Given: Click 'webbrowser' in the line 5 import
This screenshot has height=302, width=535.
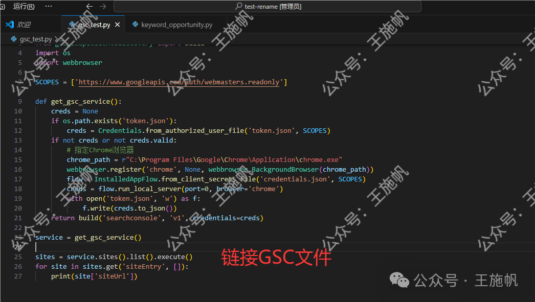Looking at the screenshot, I should point(82,63).
